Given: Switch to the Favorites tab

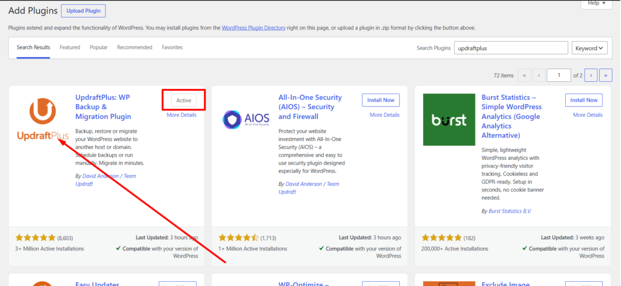Looking at the screenshot, I should pyautogui.click(x=172, y=47).
